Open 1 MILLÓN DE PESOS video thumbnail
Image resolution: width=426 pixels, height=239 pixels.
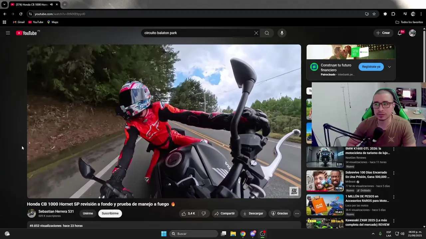click(325, 205)
